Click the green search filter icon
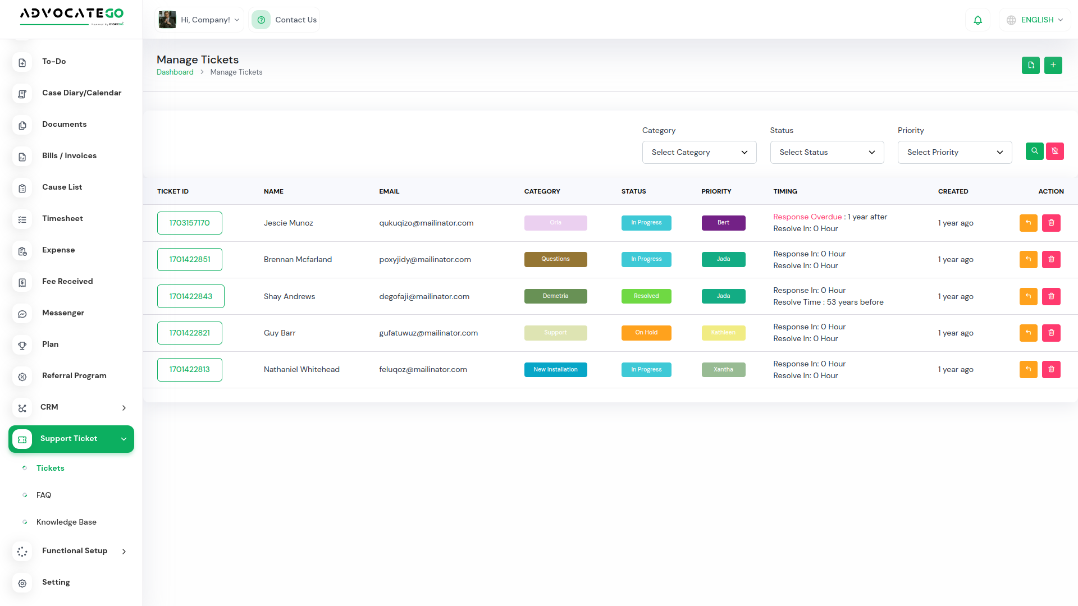The width and height of the screenshot is (1078, 606). point(1034,151)
